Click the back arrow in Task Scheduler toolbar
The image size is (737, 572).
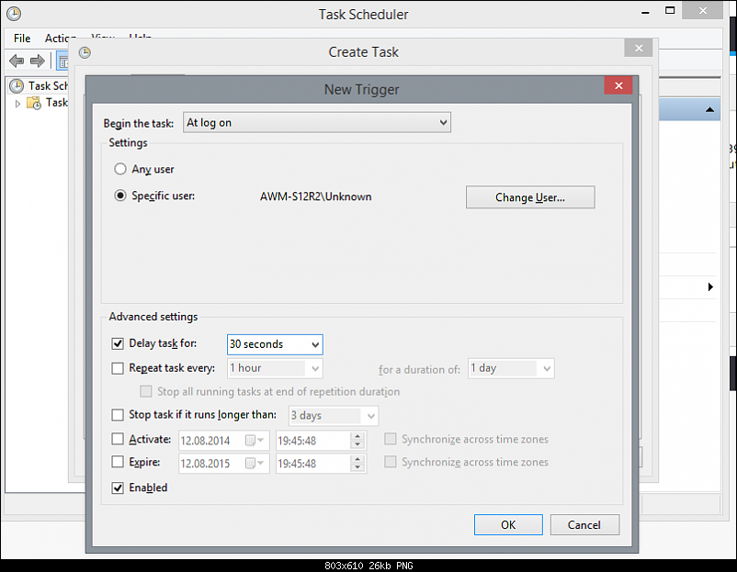[17, 61]
